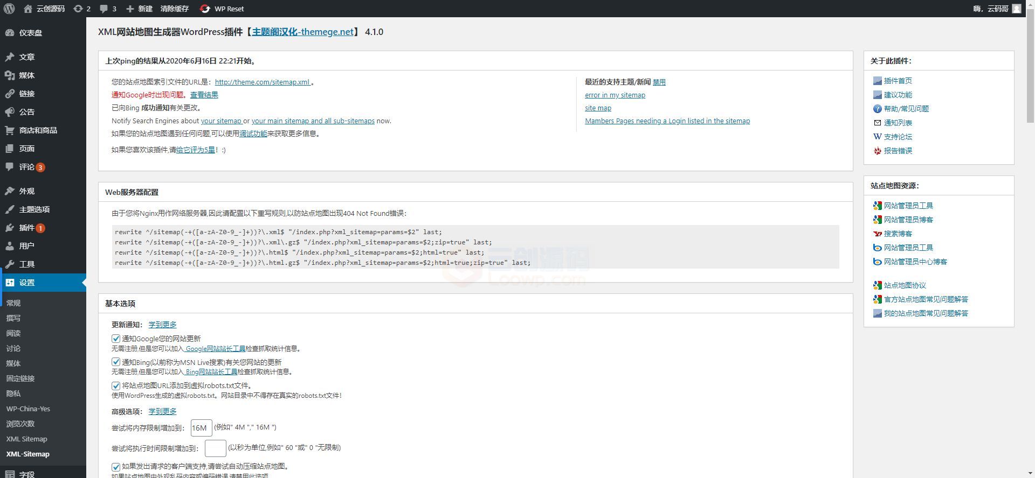Open 网站管理员中心博客 link
Screen dimensions: 1035x478
[x=915, y=262]
